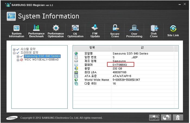Select Samsung SSD 840 Series in tree
190x123 pixels.
(x=42, y=56)
